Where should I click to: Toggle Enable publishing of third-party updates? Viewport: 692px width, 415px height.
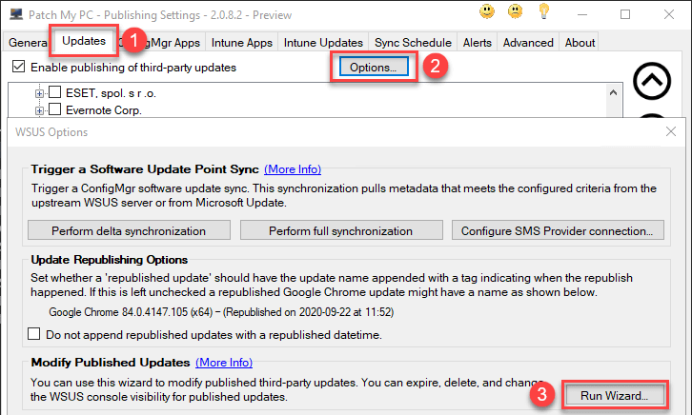pos(18,67)
